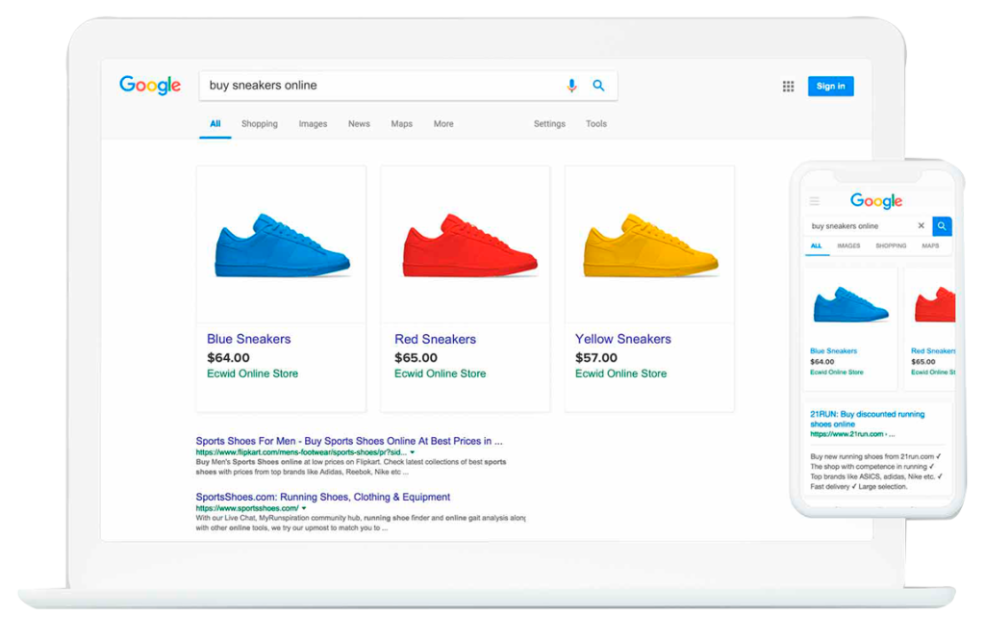Click the blue Sign in button
This screenshot has width=985, height=617.
click(x=830, y=87)
